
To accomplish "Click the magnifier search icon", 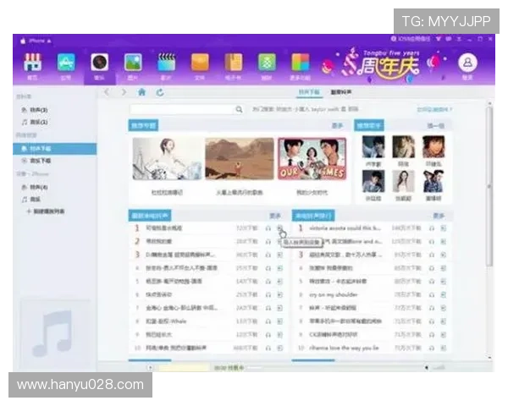I will pyautogui.click(x=239, y=109).
